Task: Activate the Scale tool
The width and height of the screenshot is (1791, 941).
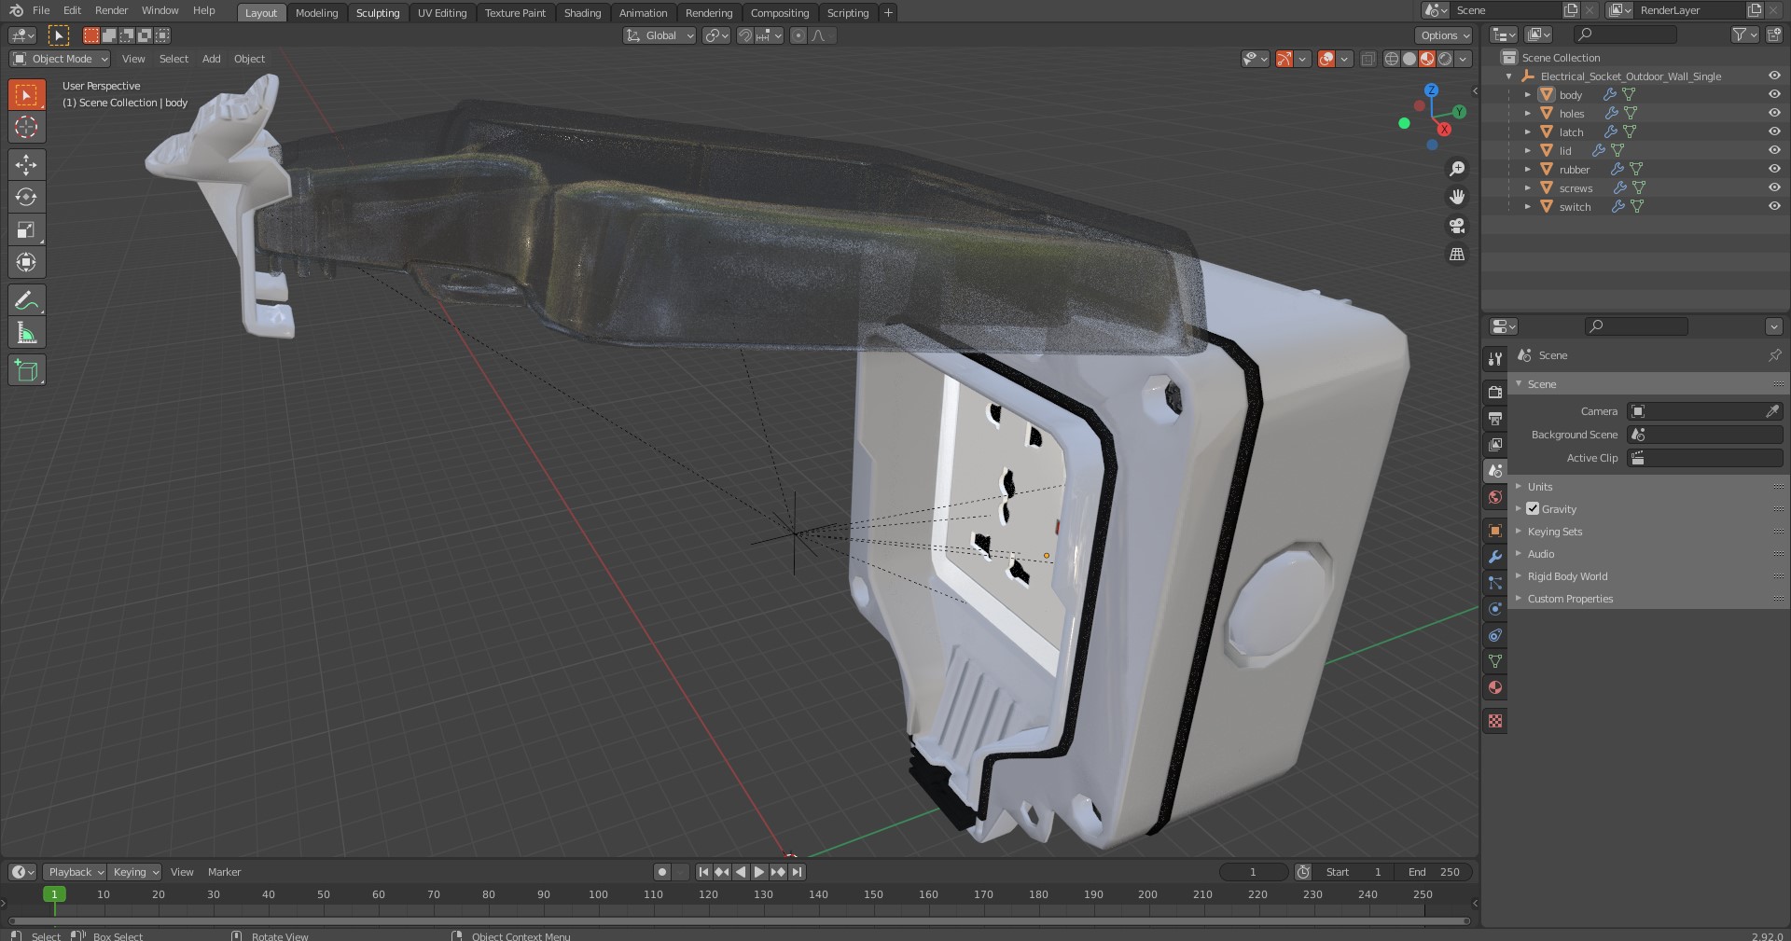Action: (x=26, y=229)
